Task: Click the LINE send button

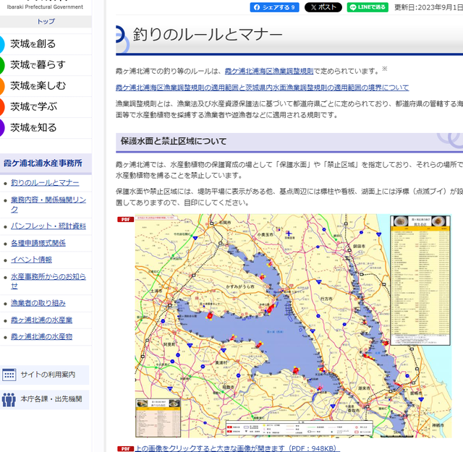Action: coord(368,7)
